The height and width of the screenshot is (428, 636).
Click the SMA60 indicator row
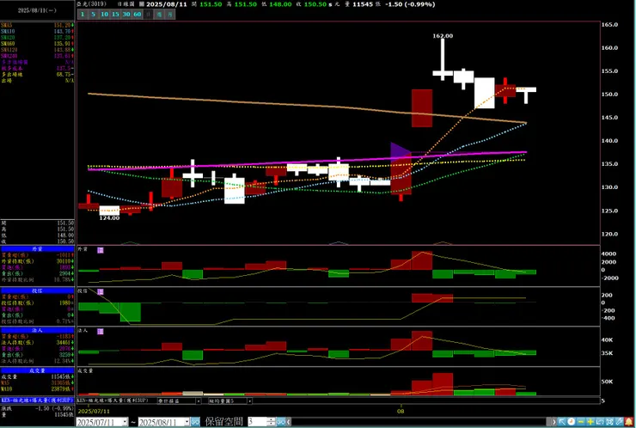coord(37,44)
